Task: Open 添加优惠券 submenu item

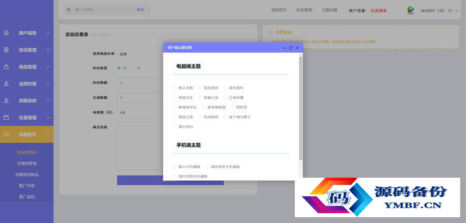Action: (x=27, y=152)
